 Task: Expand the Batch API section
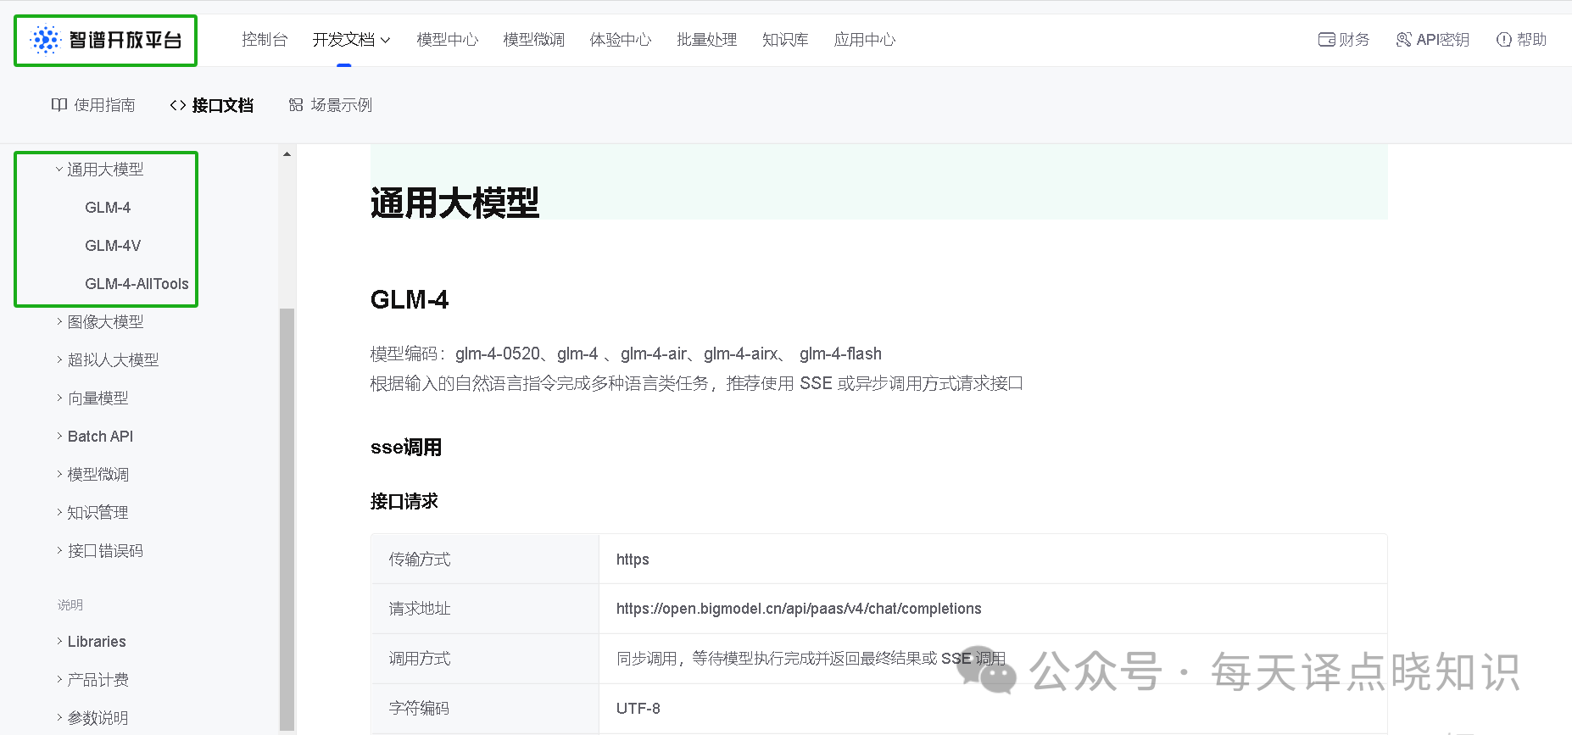59,437
